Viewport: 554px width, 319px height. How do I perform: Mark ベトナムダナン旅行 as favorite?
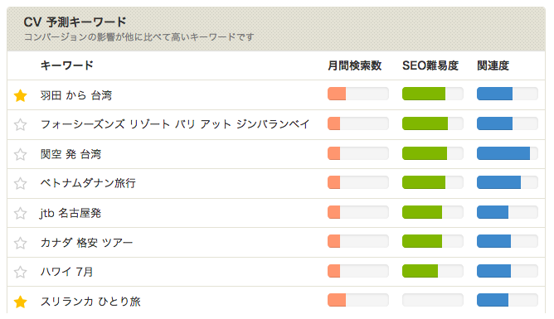tap(21, 183)
